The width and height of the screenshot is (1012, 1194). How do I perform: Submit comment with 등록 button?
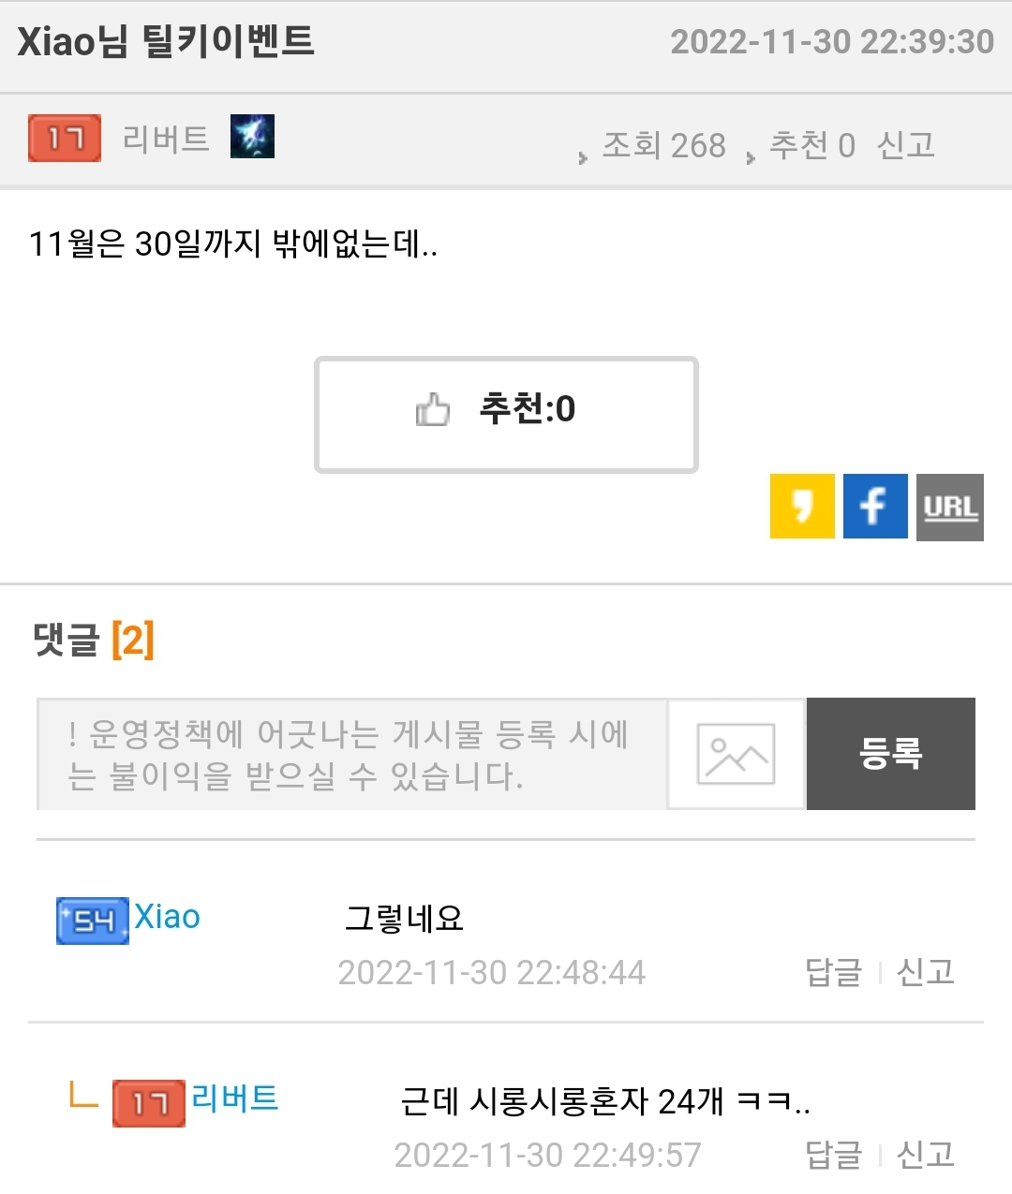pos(891,754)
